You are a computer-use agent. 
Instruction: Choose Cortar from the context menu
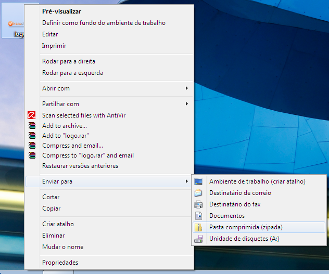[109, 197]
